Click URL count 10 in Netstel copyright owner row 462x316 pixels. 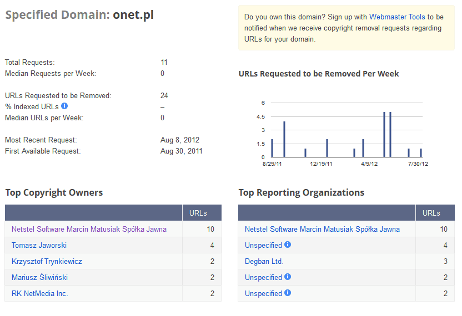point(210,229)
